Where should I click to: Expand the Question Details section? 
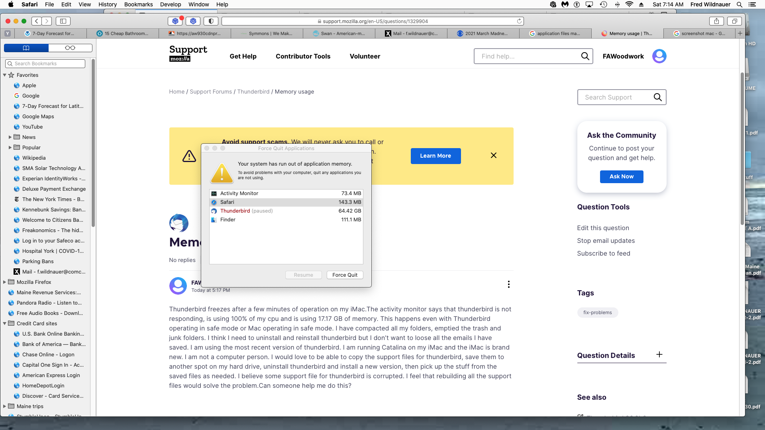pyautogui.click(x=659, y=355)
